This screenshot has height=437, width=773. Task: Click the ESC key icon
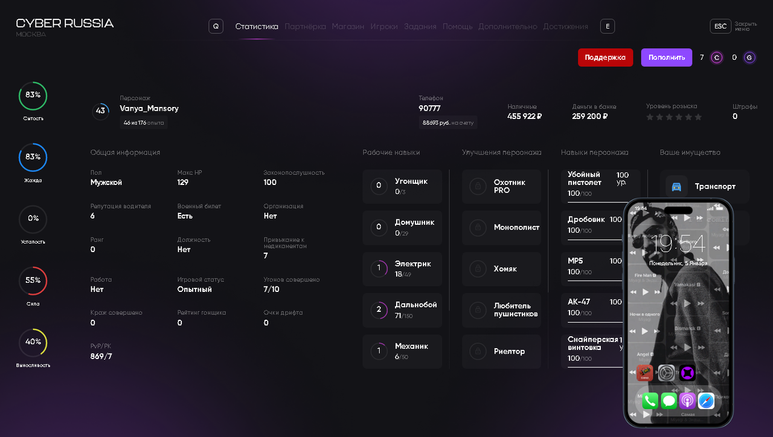[720, 26]
